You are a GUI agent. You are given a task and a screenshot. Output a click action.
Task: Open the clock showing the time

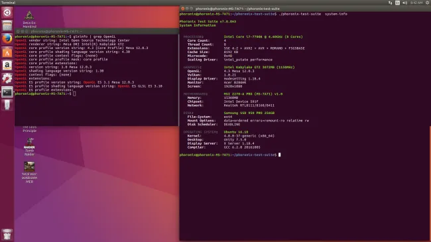pyautogui.click(x=416, y=3)
